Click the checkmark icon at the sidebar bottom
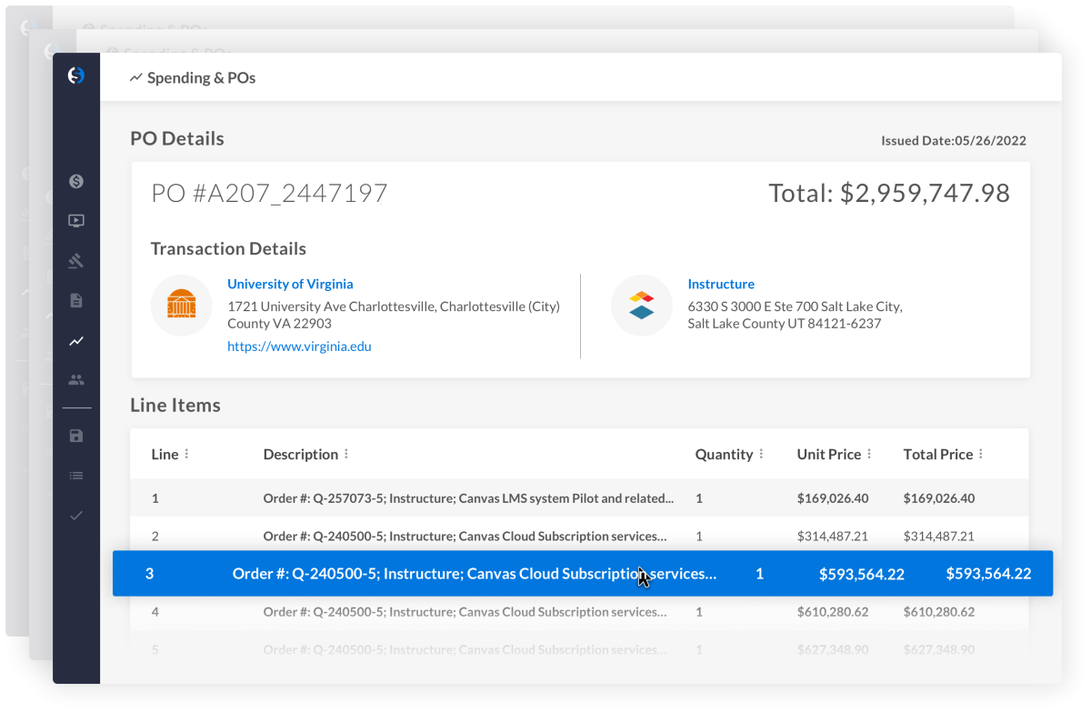Image resolution: width=1091 pixels, height=713 pixels. click(x=76, y=514)
